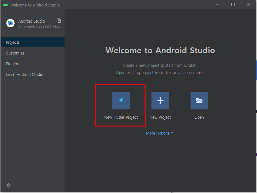Click the Welcome to Android Studio heading
The width and height of the screenshot is (257, 193).
pyautogui.click(x=160, y=50)
